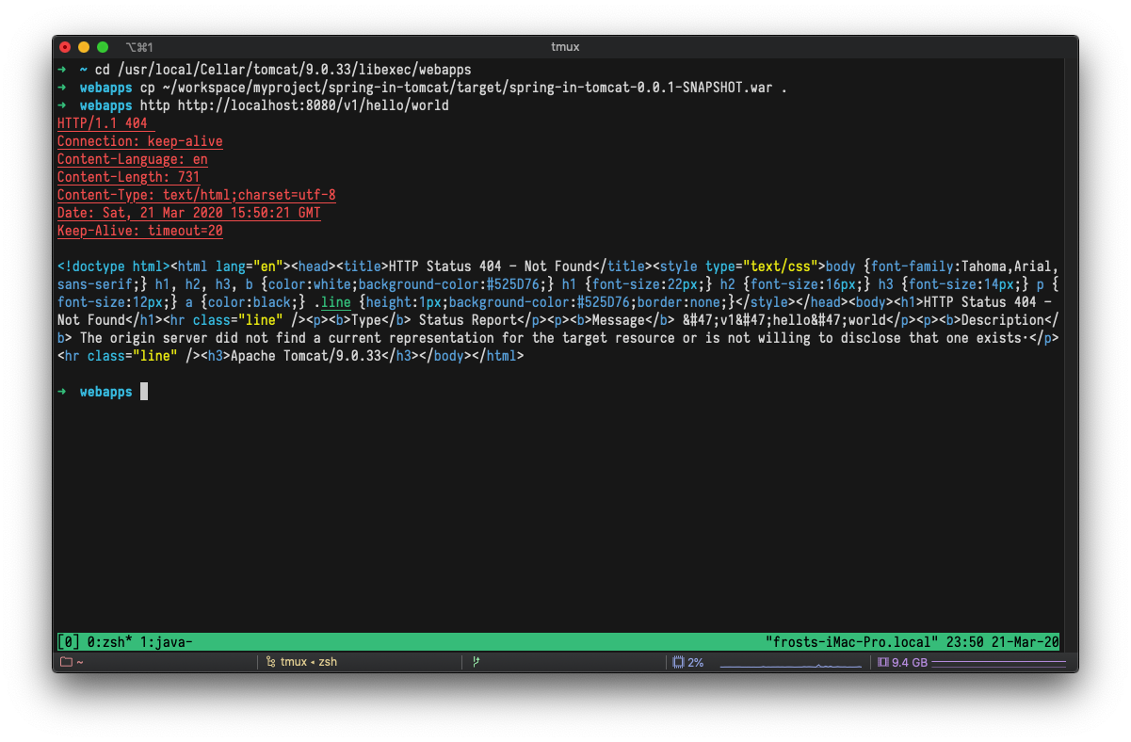Zoom the tmux window with the green button
This screenshot has width=1131, height=742.
(x=103, y=47)
